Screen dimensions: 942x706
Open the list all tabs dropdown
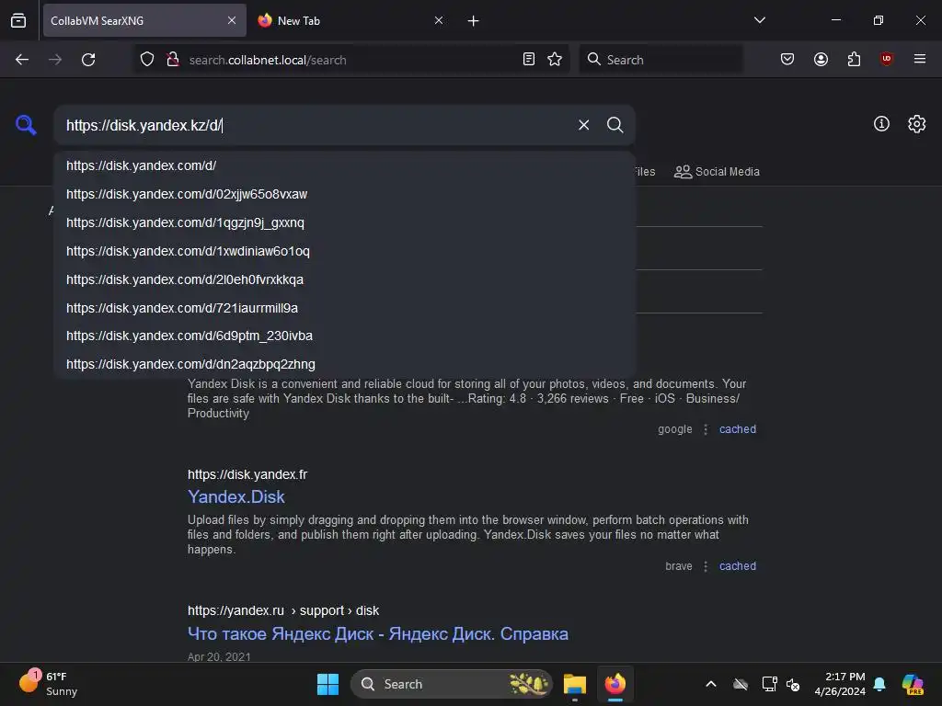click(759, 20)
